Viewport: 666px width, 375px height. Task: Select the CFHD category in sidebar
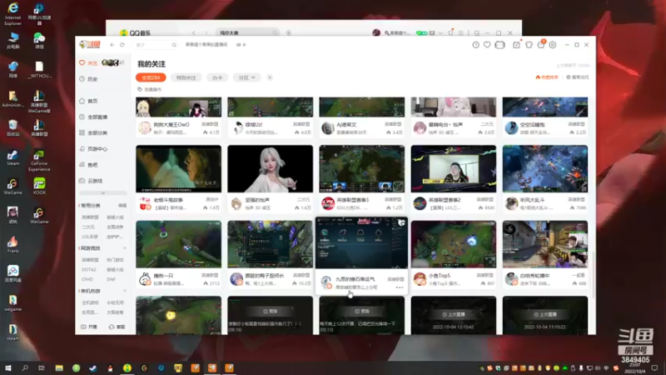[x=87, y=279]
